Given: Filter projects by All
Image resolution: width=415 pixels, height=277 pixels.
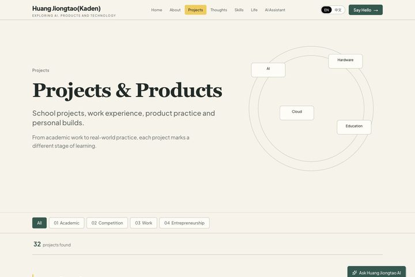Looking at the screenshot, I should point(39,223).
